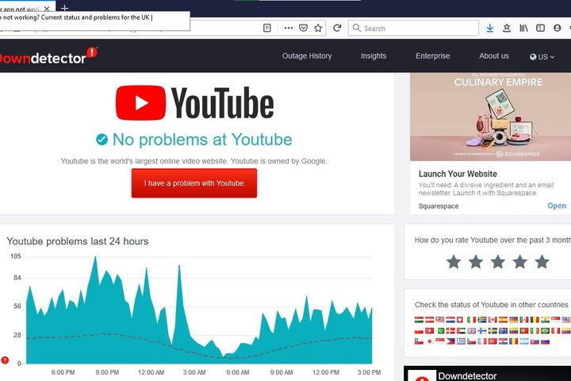Select the Philippines flag
The image size is (571, 381).
click(450, 341)
